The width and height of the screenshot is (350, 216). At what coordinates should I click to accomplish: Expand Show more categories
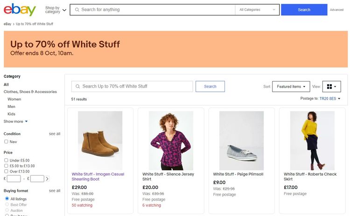pos(15,121)
